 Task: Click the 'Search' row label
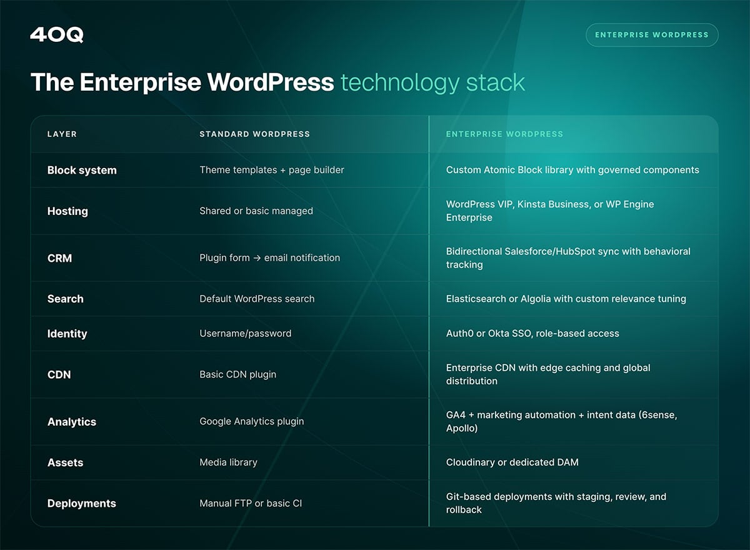click(66, 299)
